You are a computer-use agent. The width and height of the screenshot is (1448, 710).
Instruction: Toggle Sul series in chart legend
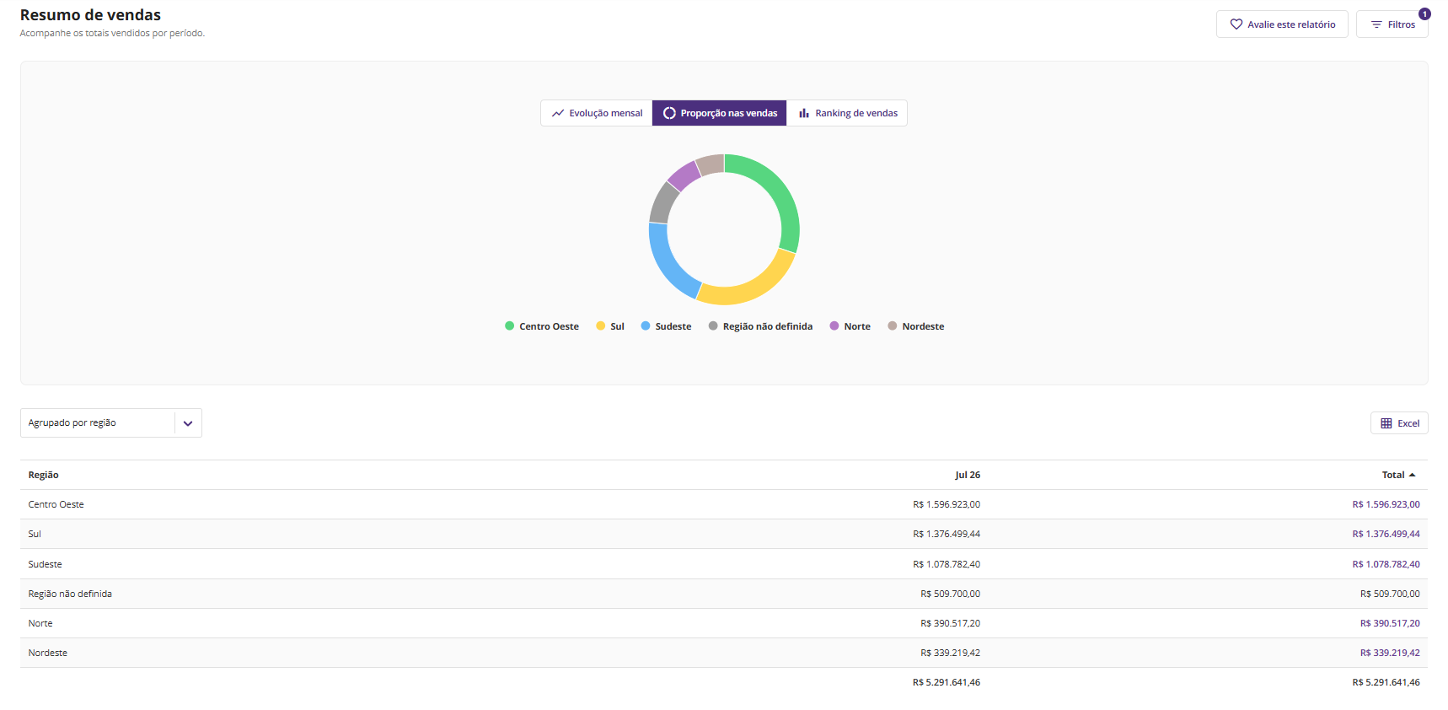click(610, 326)
